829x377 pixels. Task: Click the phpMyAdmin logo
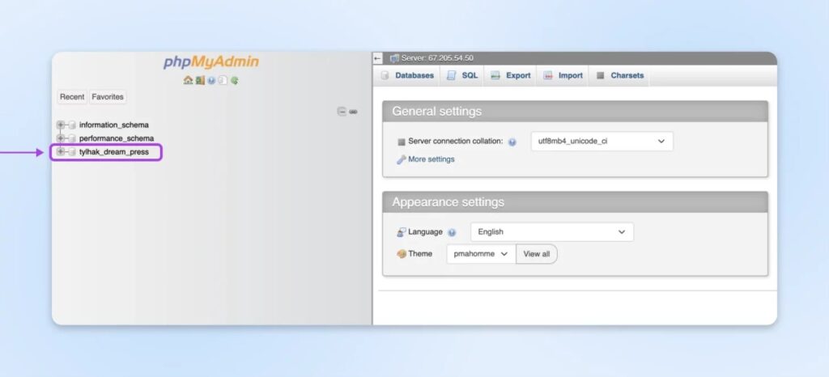point(211,61)
